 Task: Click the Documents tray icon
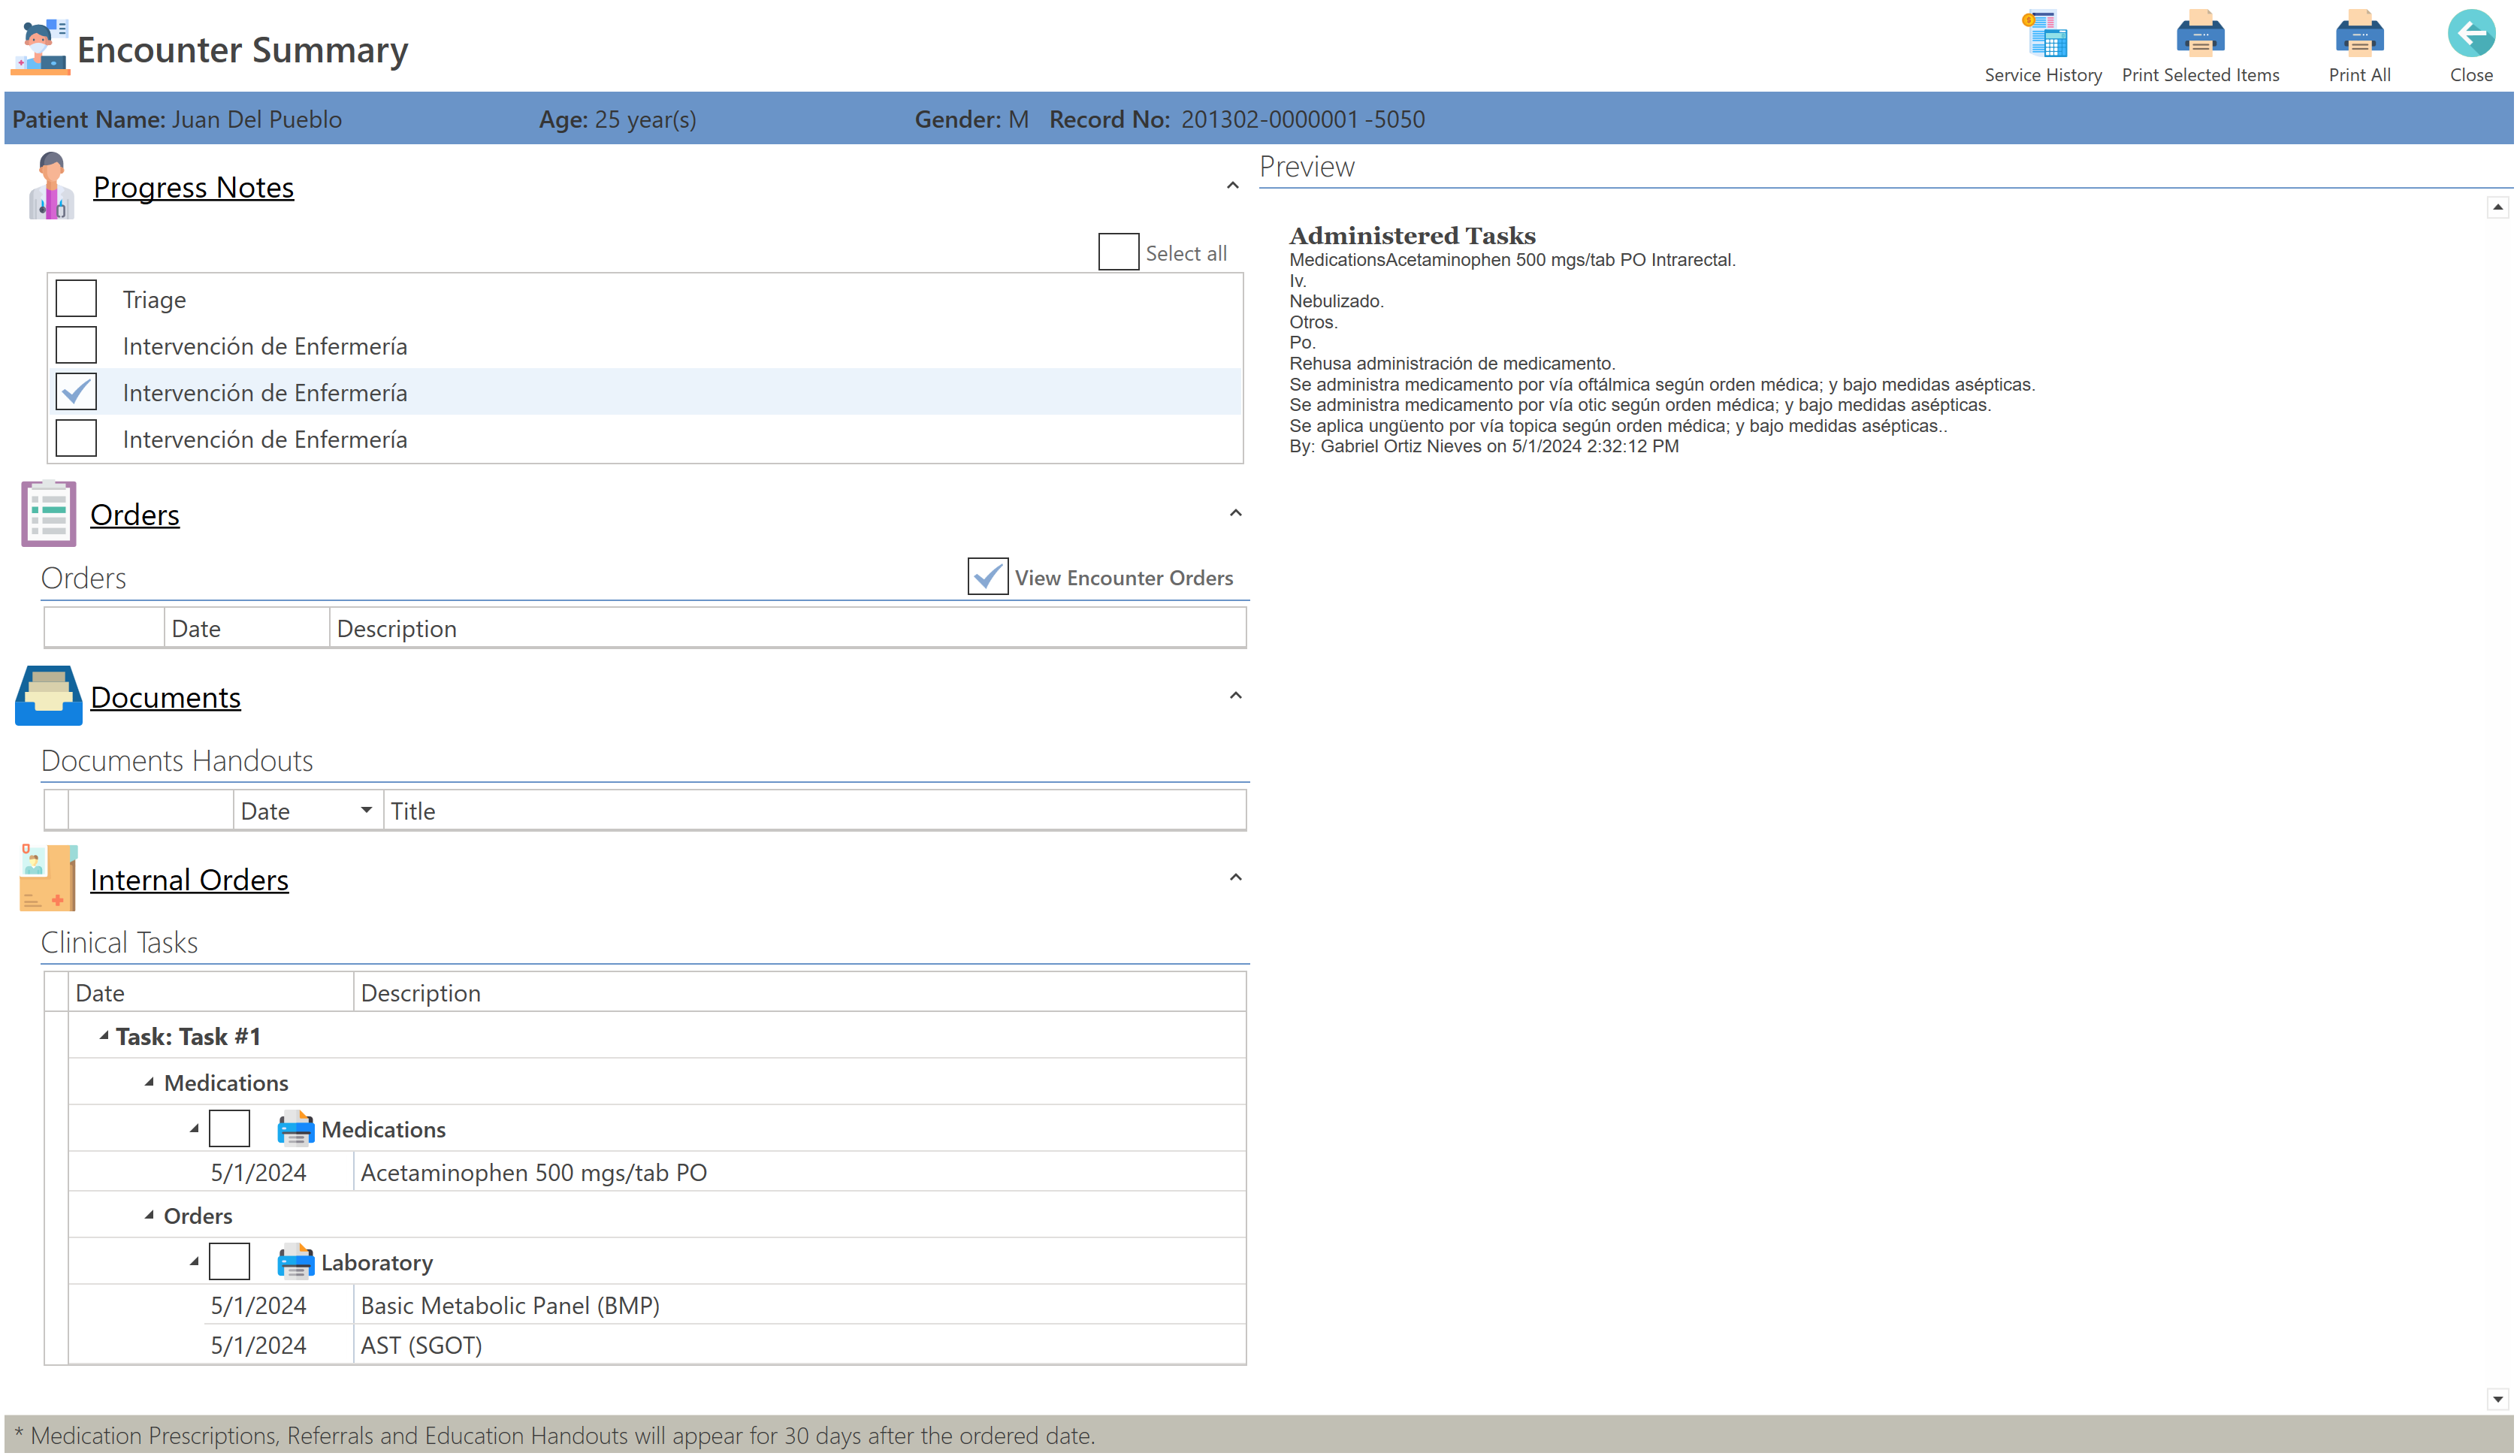48,697
